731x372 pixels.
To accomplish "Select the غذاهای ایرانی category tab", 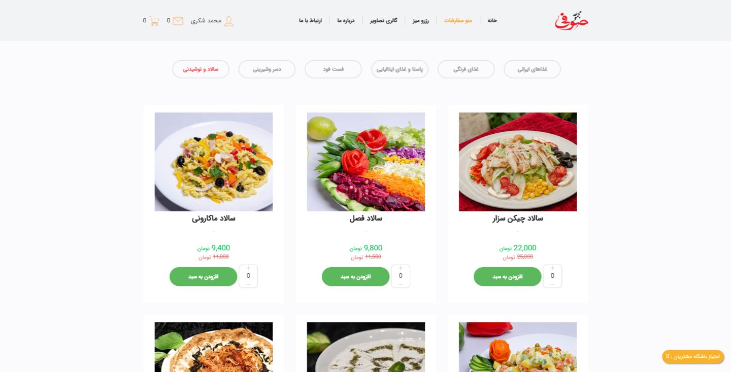I will point(532,69).
